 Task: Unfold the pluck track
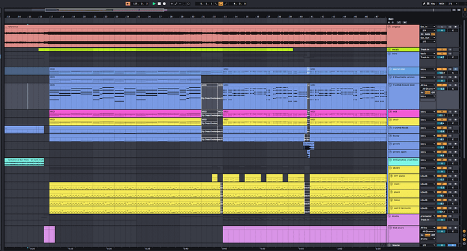click(x=392, y=192)
